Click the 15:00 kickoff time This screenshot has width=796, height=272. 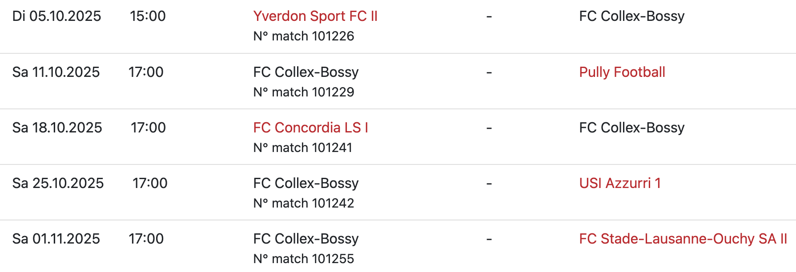pos(148,16)
